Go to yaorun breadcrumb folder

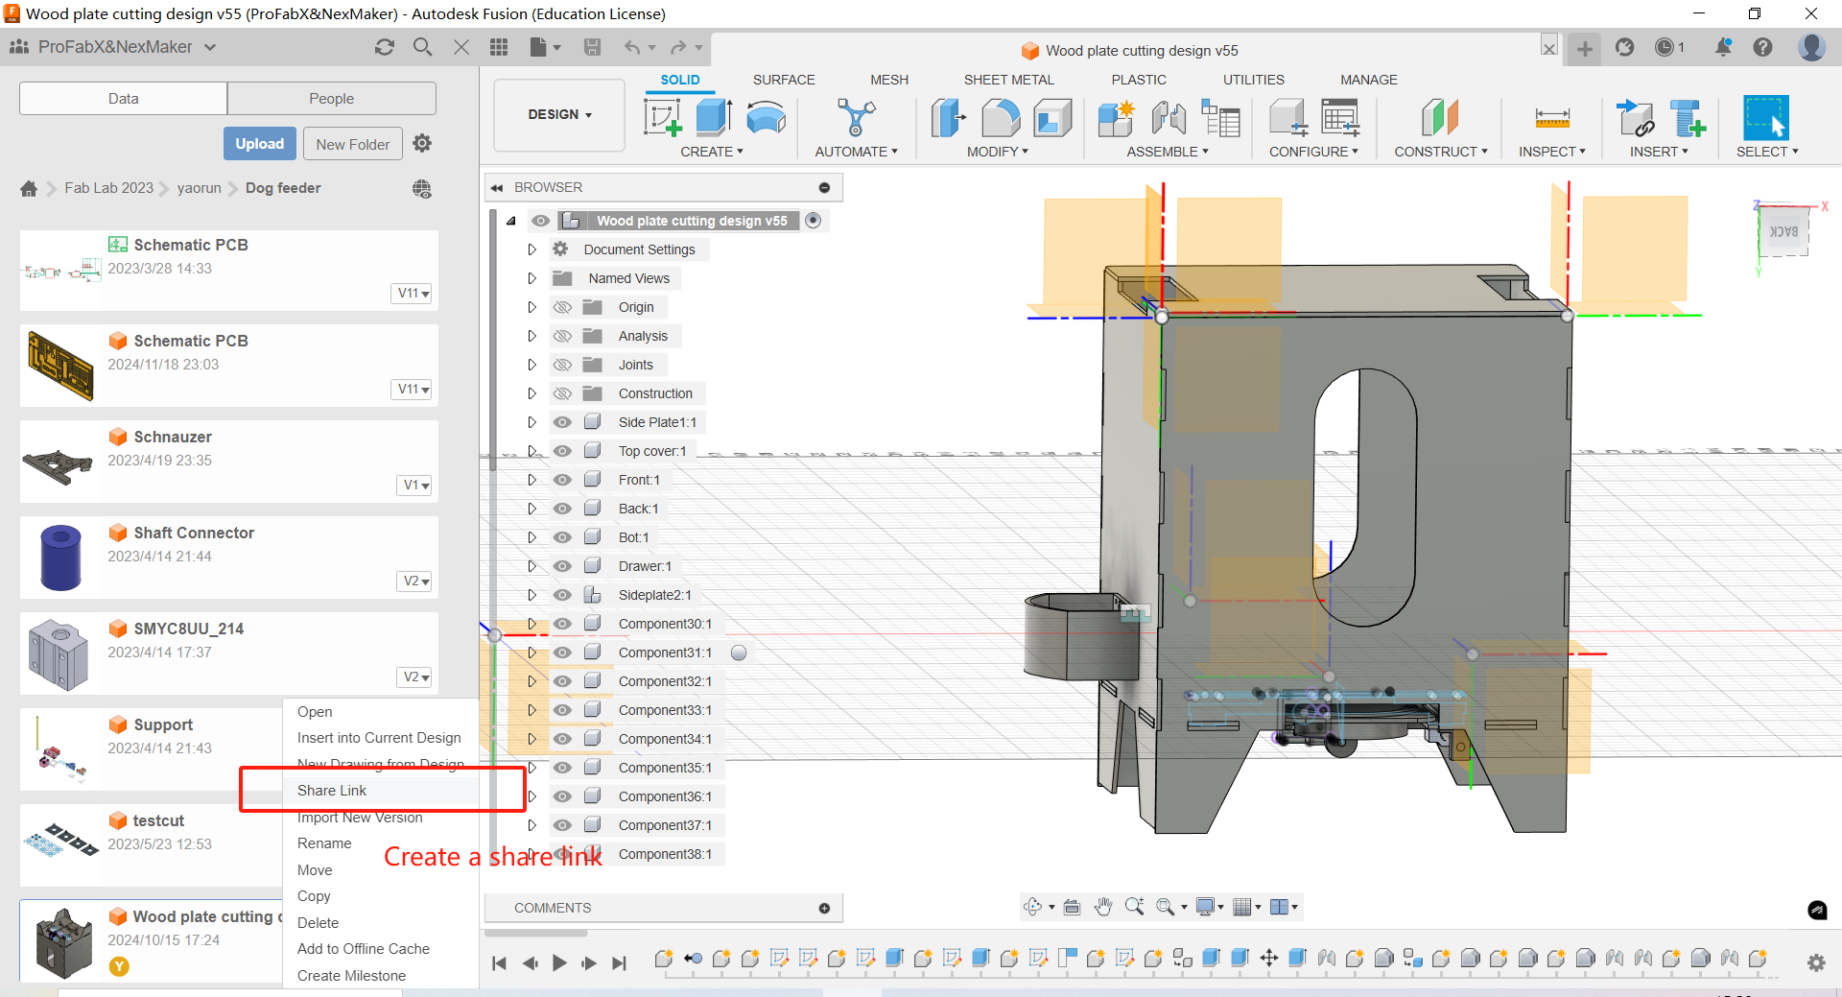coord(199,188)
